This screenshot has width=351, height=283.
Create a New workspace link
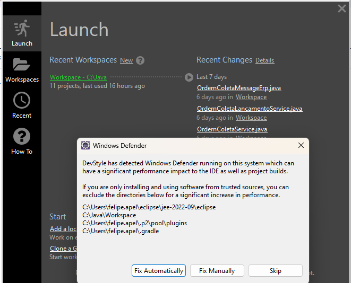click(x=126, y=60)
